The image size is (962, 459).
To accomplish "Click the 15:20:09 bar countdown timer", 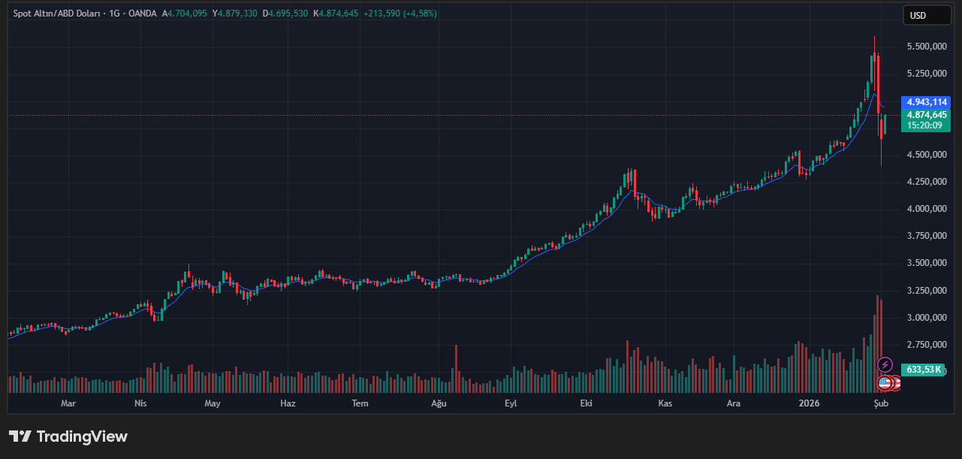I will pos(924,125).
